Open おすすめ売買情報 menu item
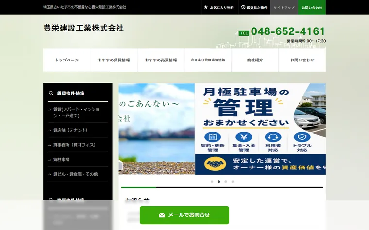 pyautogui.click(x=161, y=60)
